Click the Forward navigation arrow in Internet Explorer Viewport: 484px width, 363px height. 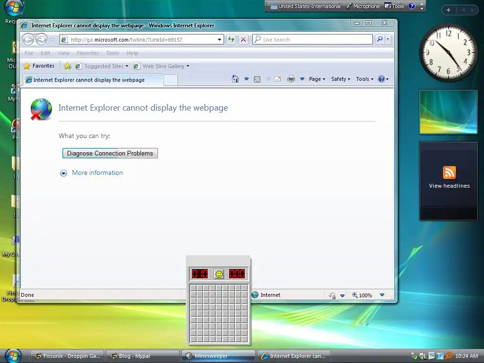[42, 40]
